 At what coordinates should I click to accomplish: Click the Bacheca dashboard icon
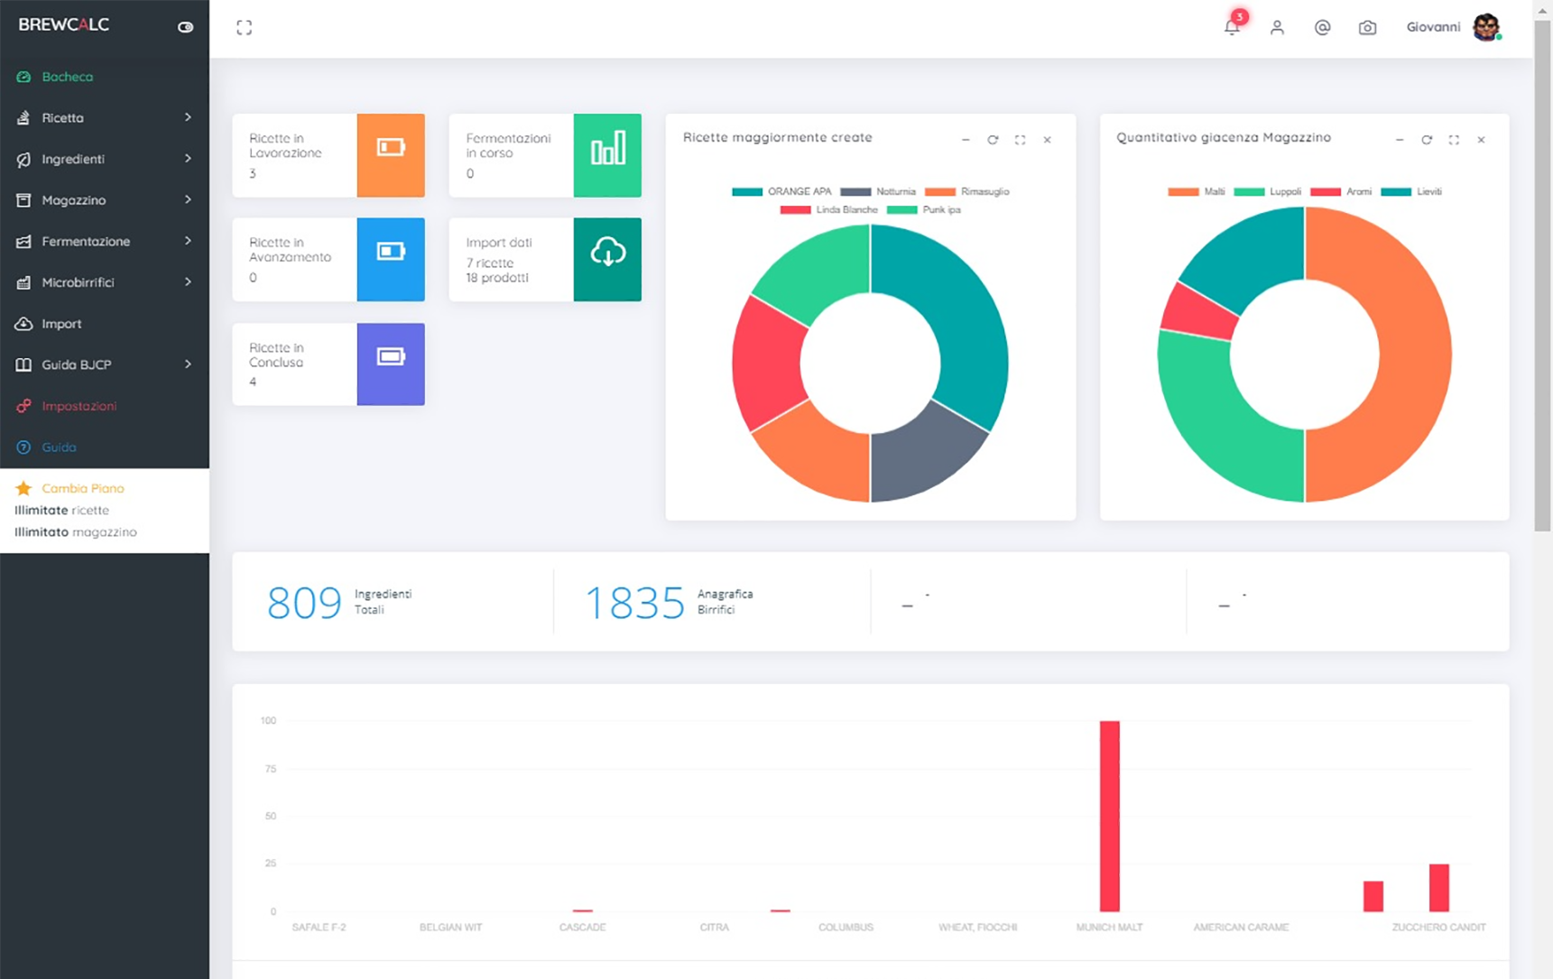click(x=23, y=77)
